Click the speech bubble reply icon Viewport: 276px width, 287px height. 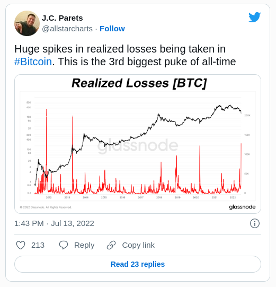pyautogui.click(x=64, y=245)
